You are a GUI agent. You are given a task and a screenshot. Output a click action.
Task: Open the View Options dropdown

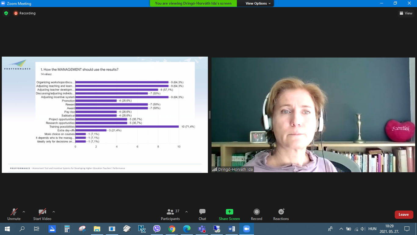(258, 3)
